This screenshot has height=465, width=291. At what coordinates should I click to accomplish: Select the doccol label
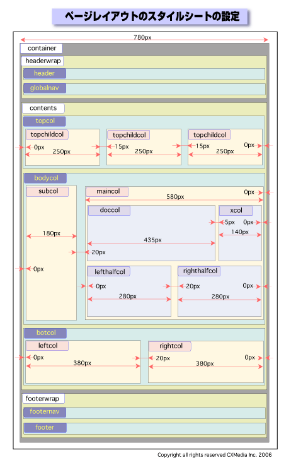tap(109, 210)
